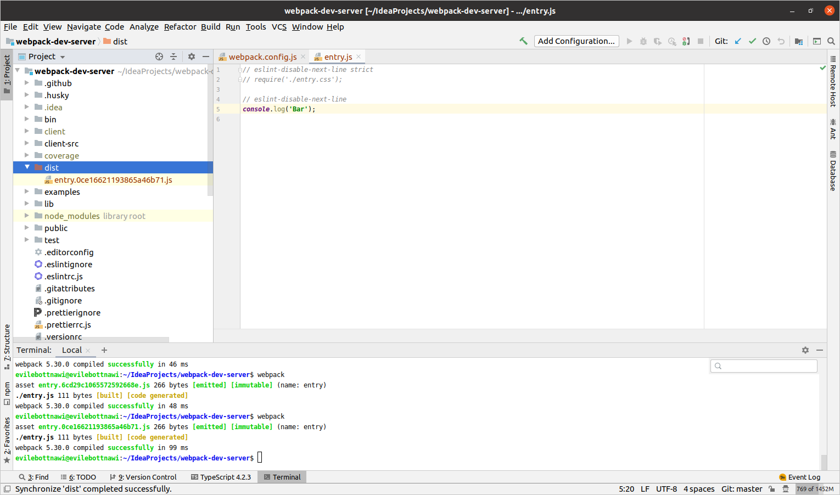Expand the client-src folder

pyautogui.click(x=27, y=143)
